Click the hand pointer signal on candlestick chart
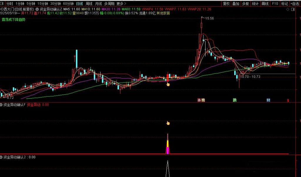Viewport: 301px width, 177px height. pos(168,84)
